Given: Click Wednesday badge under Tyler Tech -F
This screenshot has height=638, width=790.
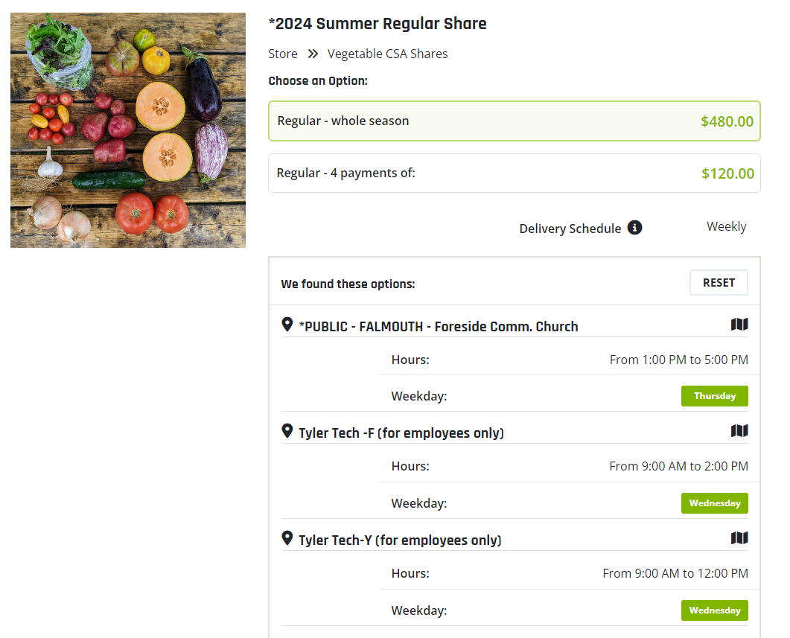Looking at the screenshot, I should (x=714, y=503).
